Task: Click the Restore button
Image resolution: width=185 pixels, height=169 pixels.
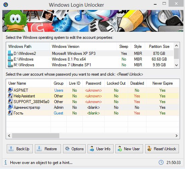Action: [x=48, y=149]
